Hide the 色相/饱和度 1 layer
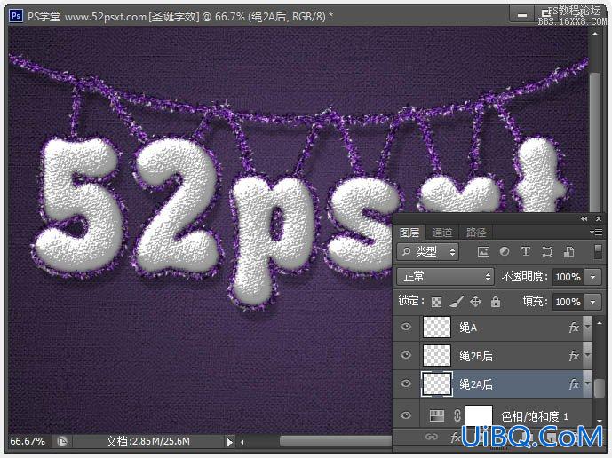The height and width of the screenshot is (458, 612). [406, 415]
